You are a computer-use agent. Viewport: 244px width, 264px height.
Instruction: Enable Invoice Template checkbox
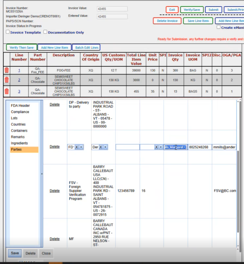click(x=8, y=32)
